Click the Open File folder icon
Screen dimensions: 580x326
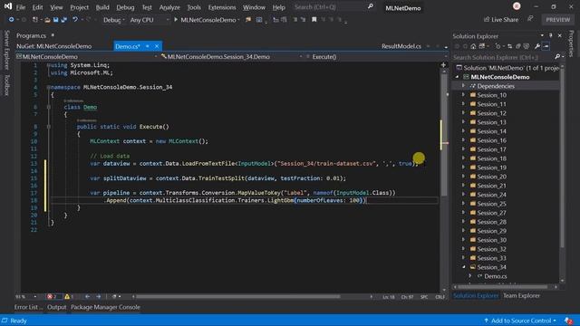[x=47, y=20]
